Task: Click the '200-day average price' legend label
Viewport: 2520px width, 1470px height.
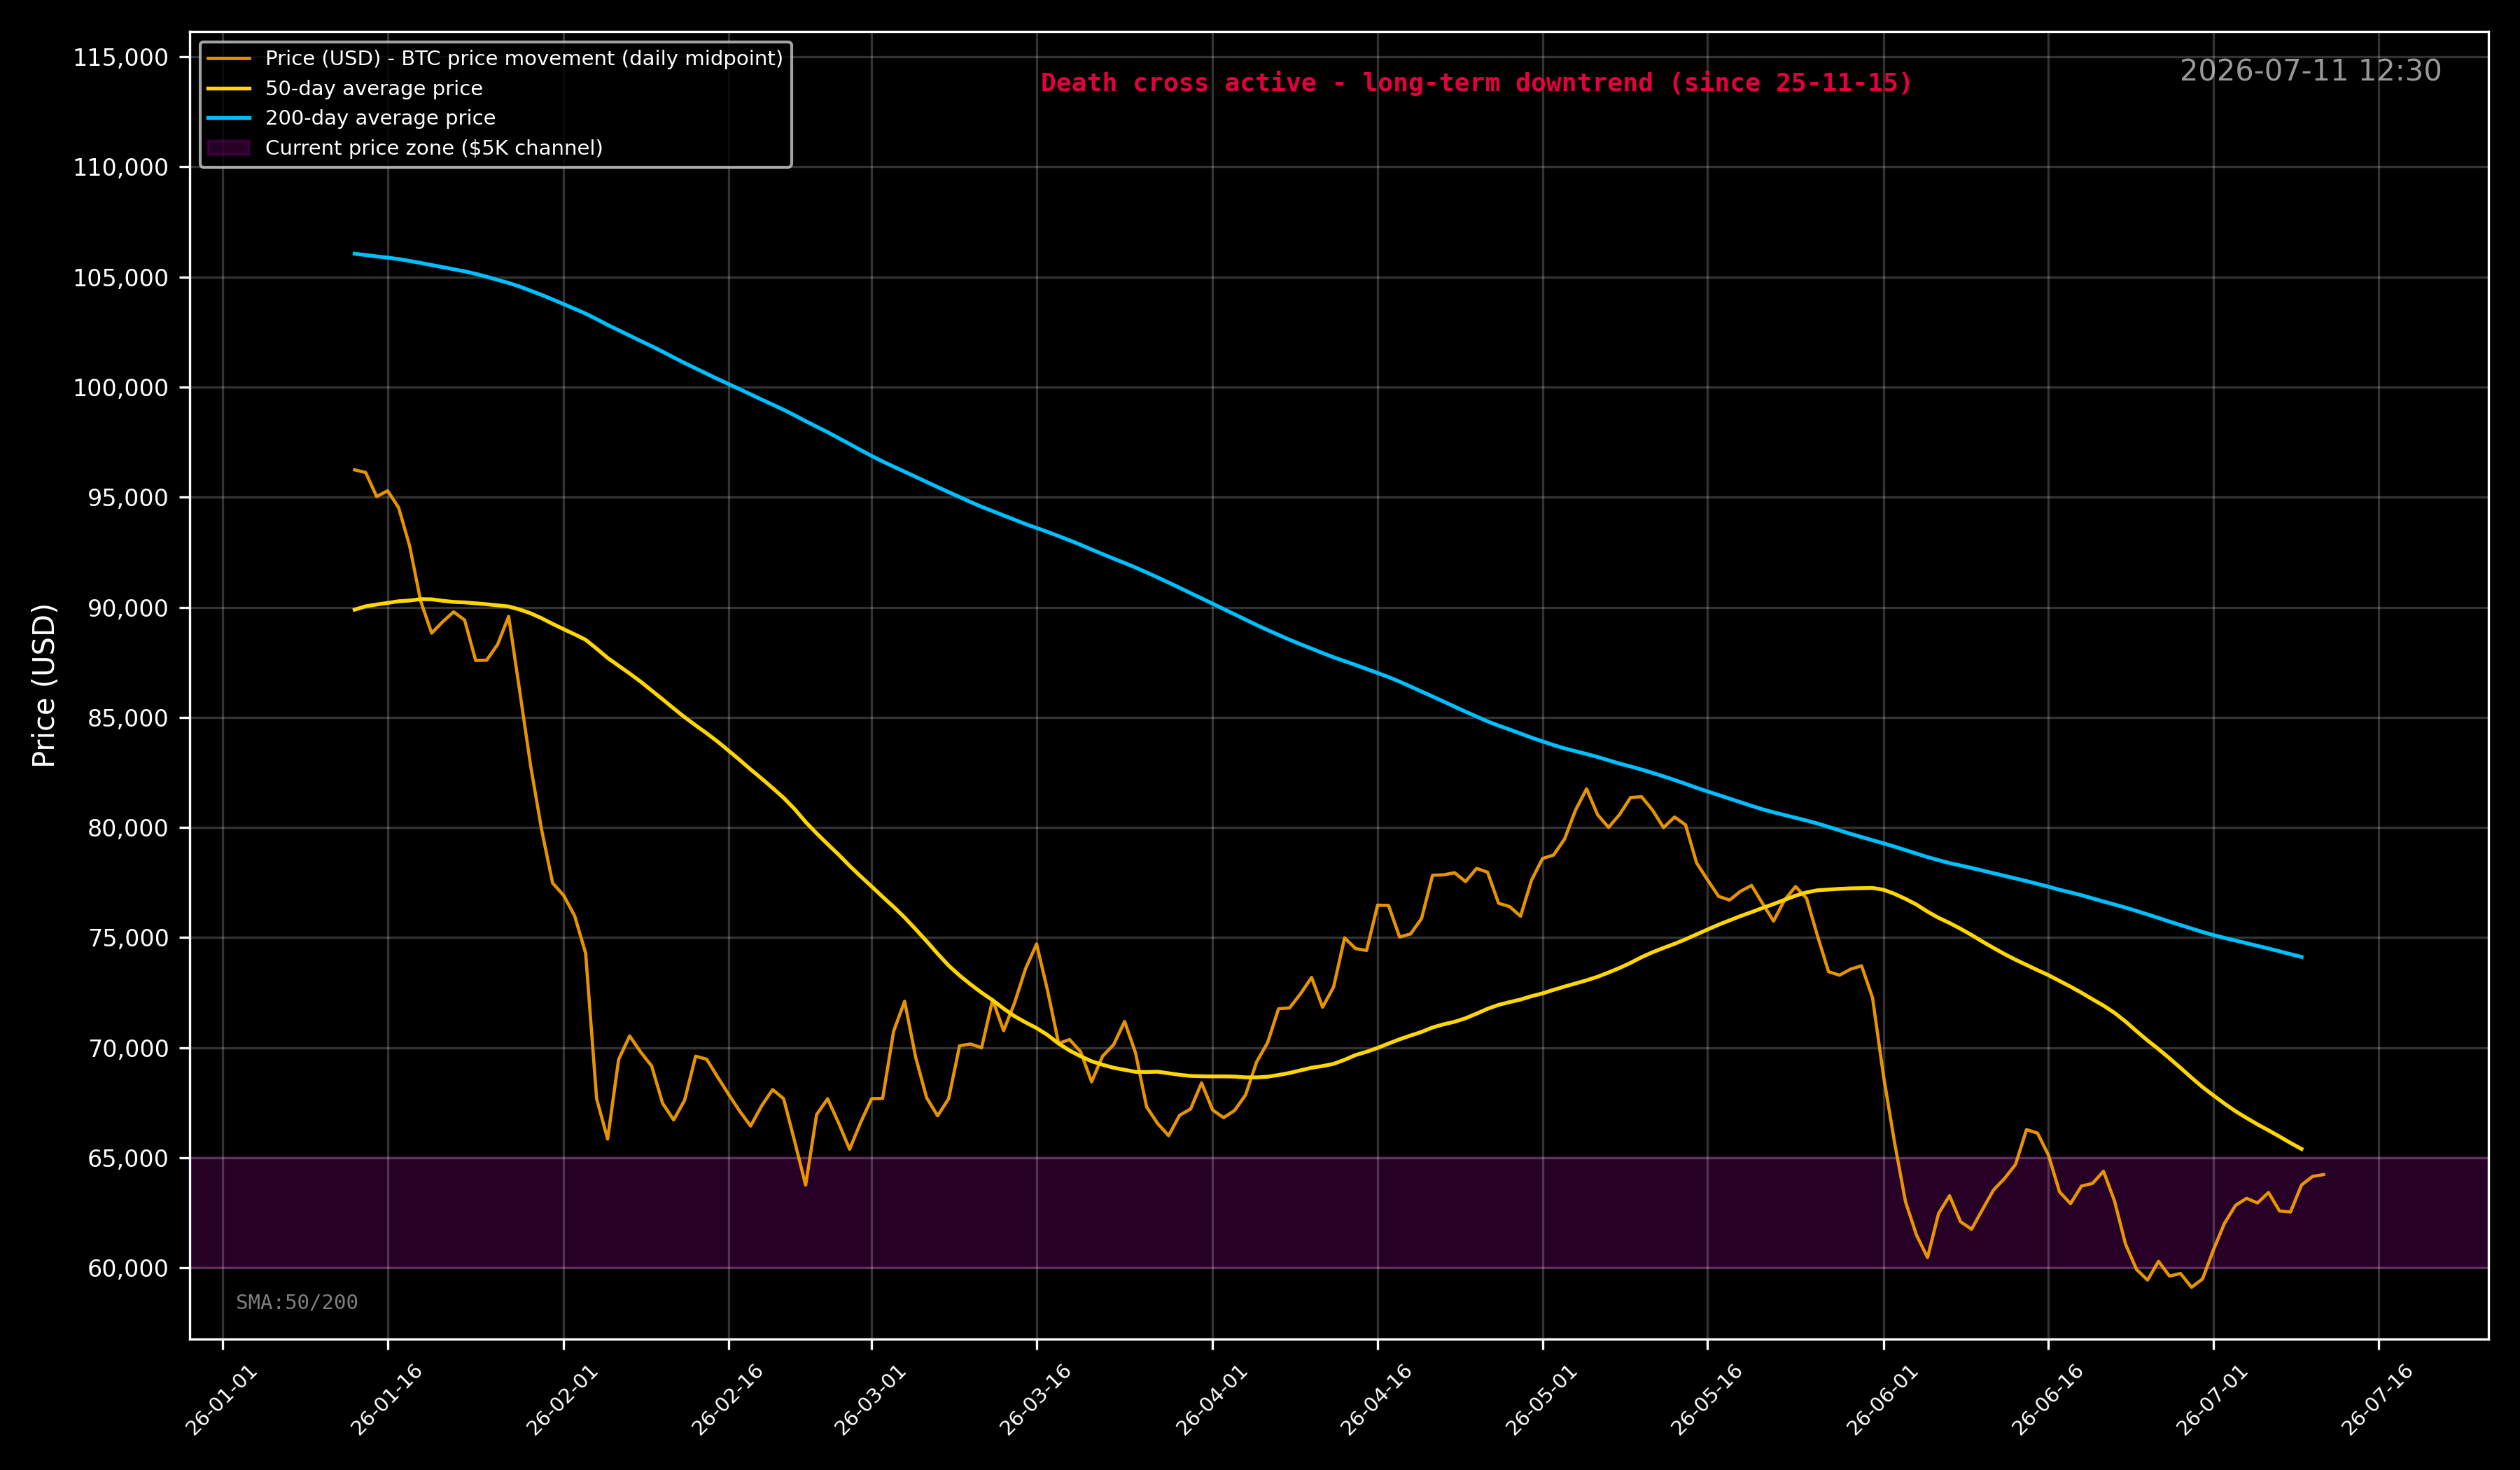Action: pos(380,118)
